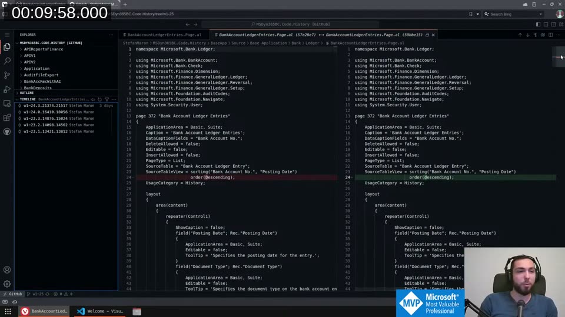Select timeline commit w1-23.1.13431.13812
The width and height of the screenshot is (565, 317).
coord(66,131)
